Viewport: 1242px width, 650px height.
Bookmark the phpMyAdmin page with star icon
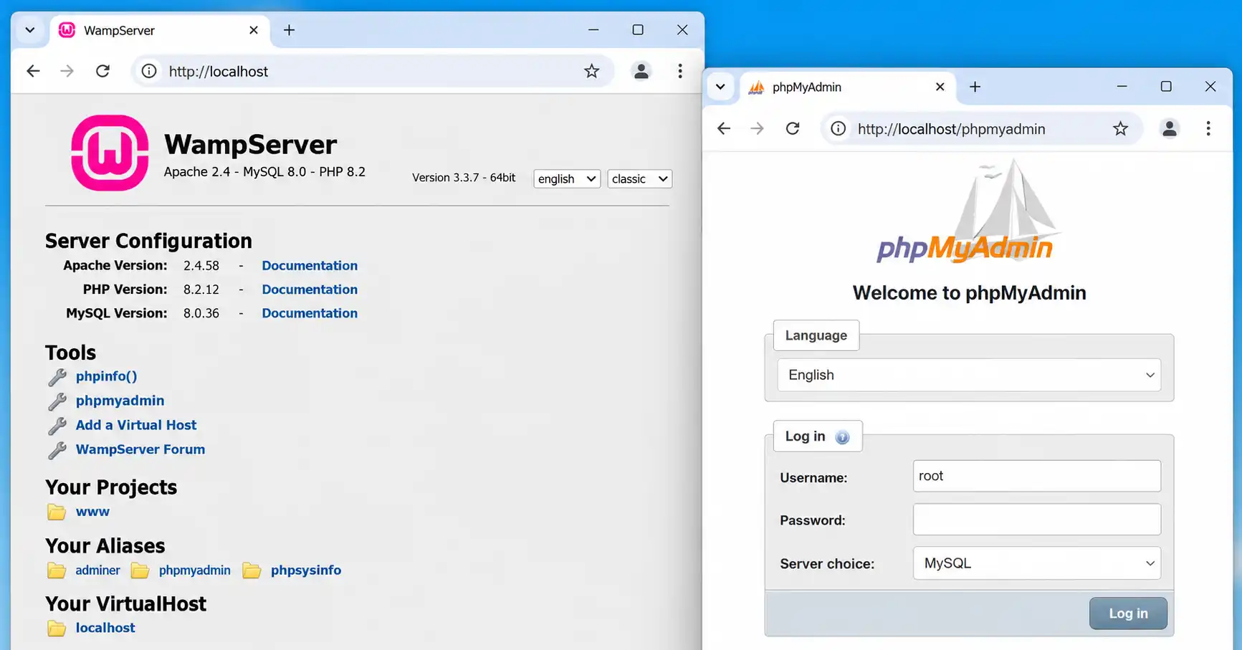(x=1120, y=128)
